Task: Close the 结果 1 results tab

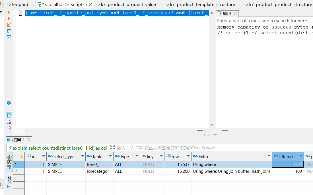Action: (x=29, y=140)
